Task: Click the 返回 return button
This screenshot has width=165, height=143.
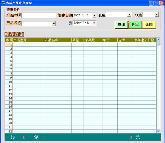Action: click(149, 25)
